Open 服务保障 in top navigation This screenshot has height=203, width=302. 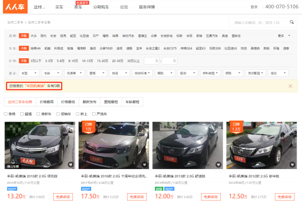(147, 7)
